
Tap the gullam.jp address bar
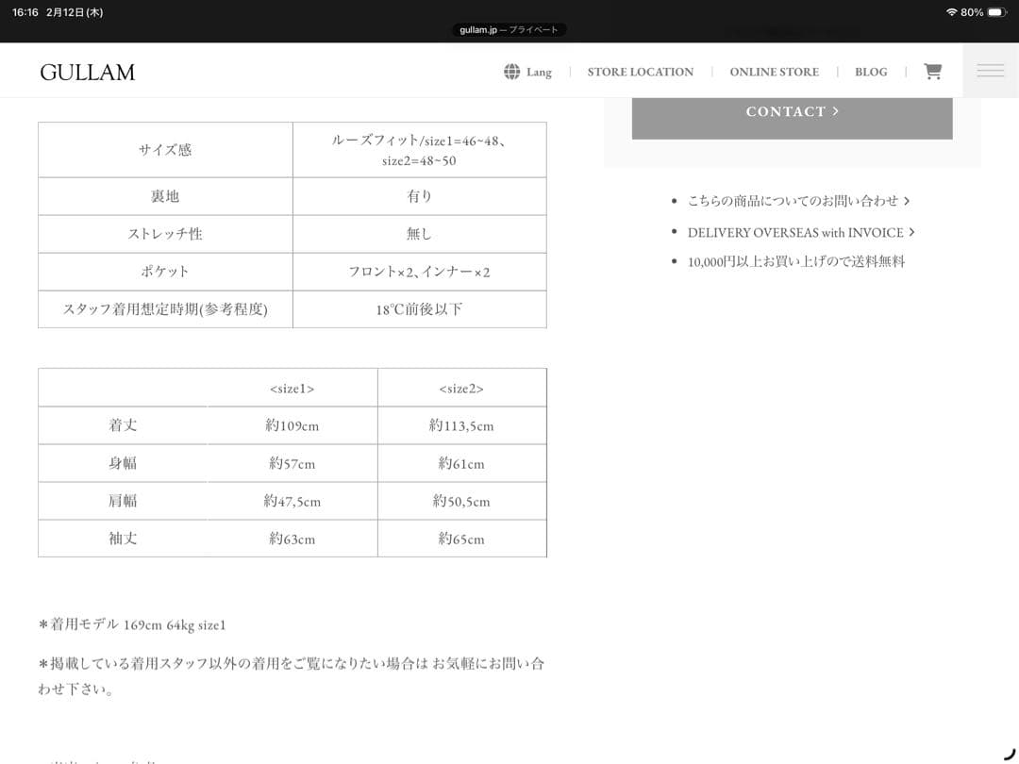[x=509, y=30]
